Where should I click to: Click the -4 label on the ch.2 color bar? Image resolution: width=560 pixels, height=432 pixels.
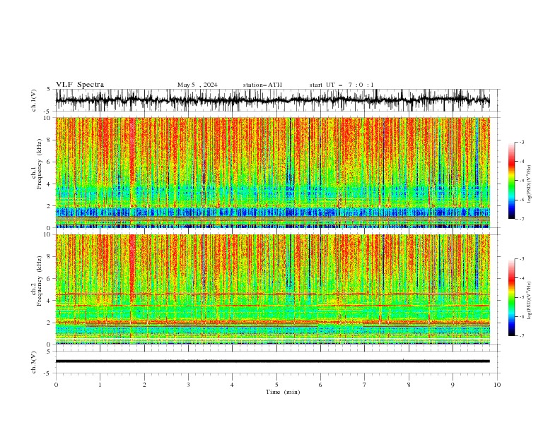pos(522,278)
